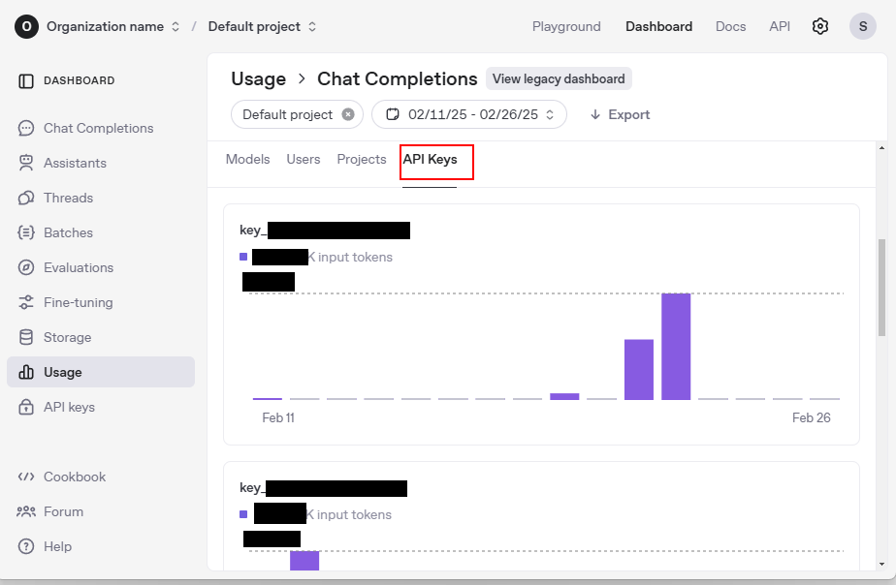
Task: Open Docs in top navigation
Action: pos(730,26)
